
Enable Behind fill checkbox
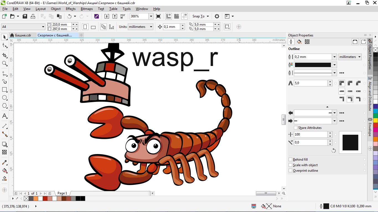coord(290,160)
